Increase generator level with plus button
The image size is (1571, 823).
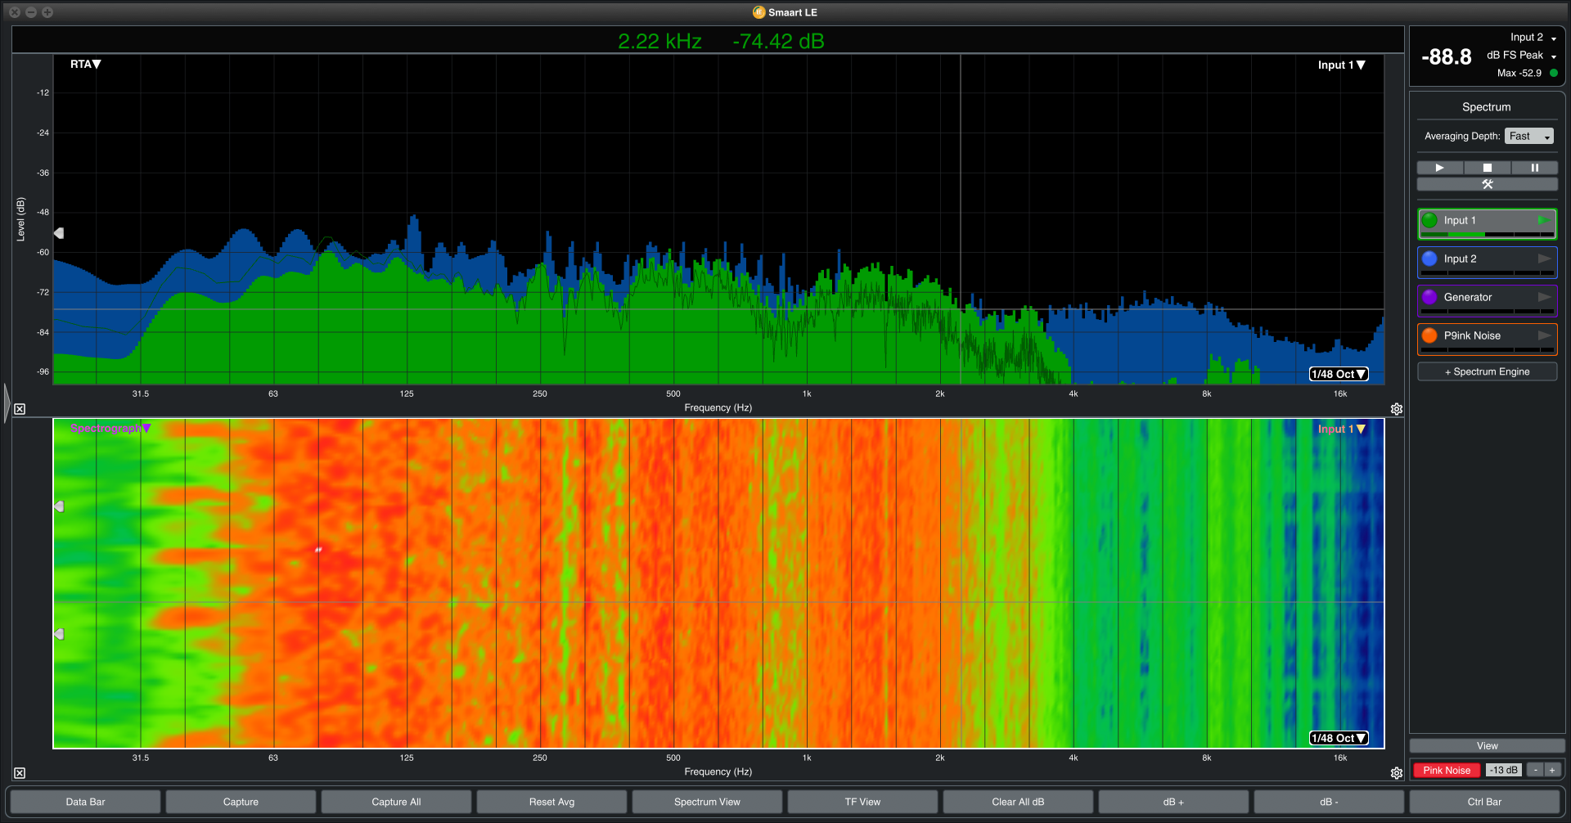pyautogui.click(x=1552, y=771)
